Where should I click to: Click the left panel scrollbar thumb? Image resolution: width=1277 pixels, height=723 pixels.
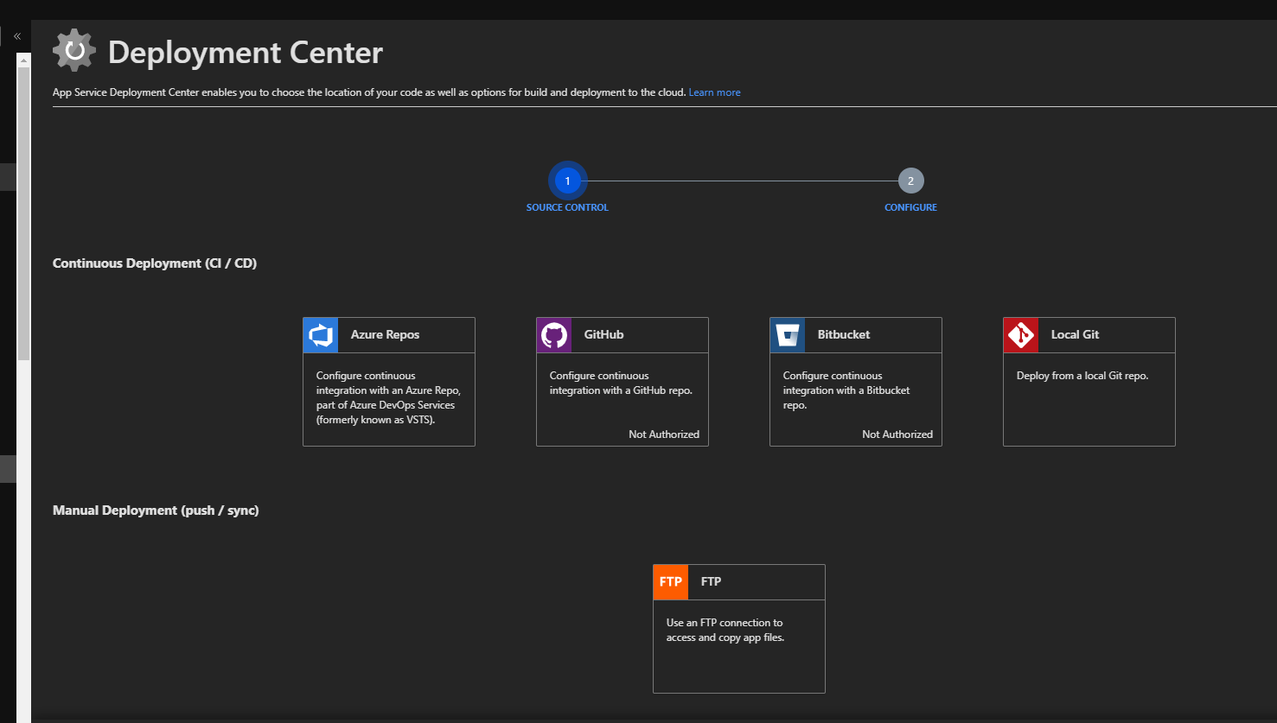[x=23, y=212]
